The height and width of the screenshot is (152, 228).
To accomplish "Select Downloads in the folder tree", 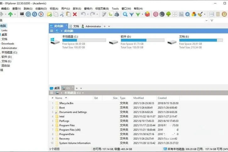I will (8, 43).
